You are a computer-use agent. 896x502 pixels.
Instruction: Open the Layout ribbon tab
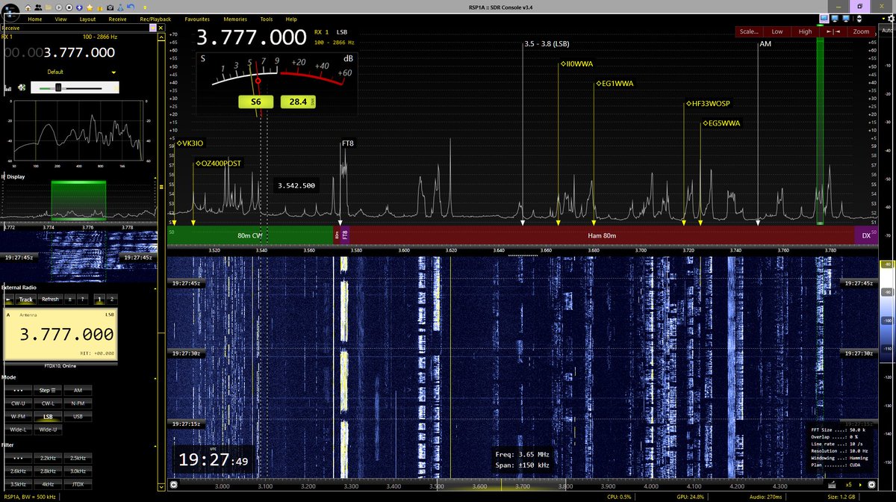87,19
